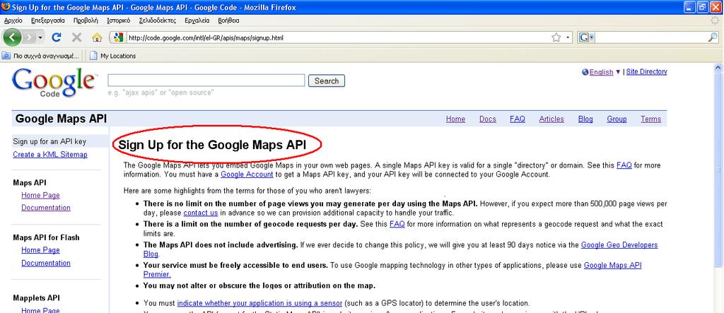Screen dimensions: 724x313
Task: Open the Terms link
Action: [651, 119]
